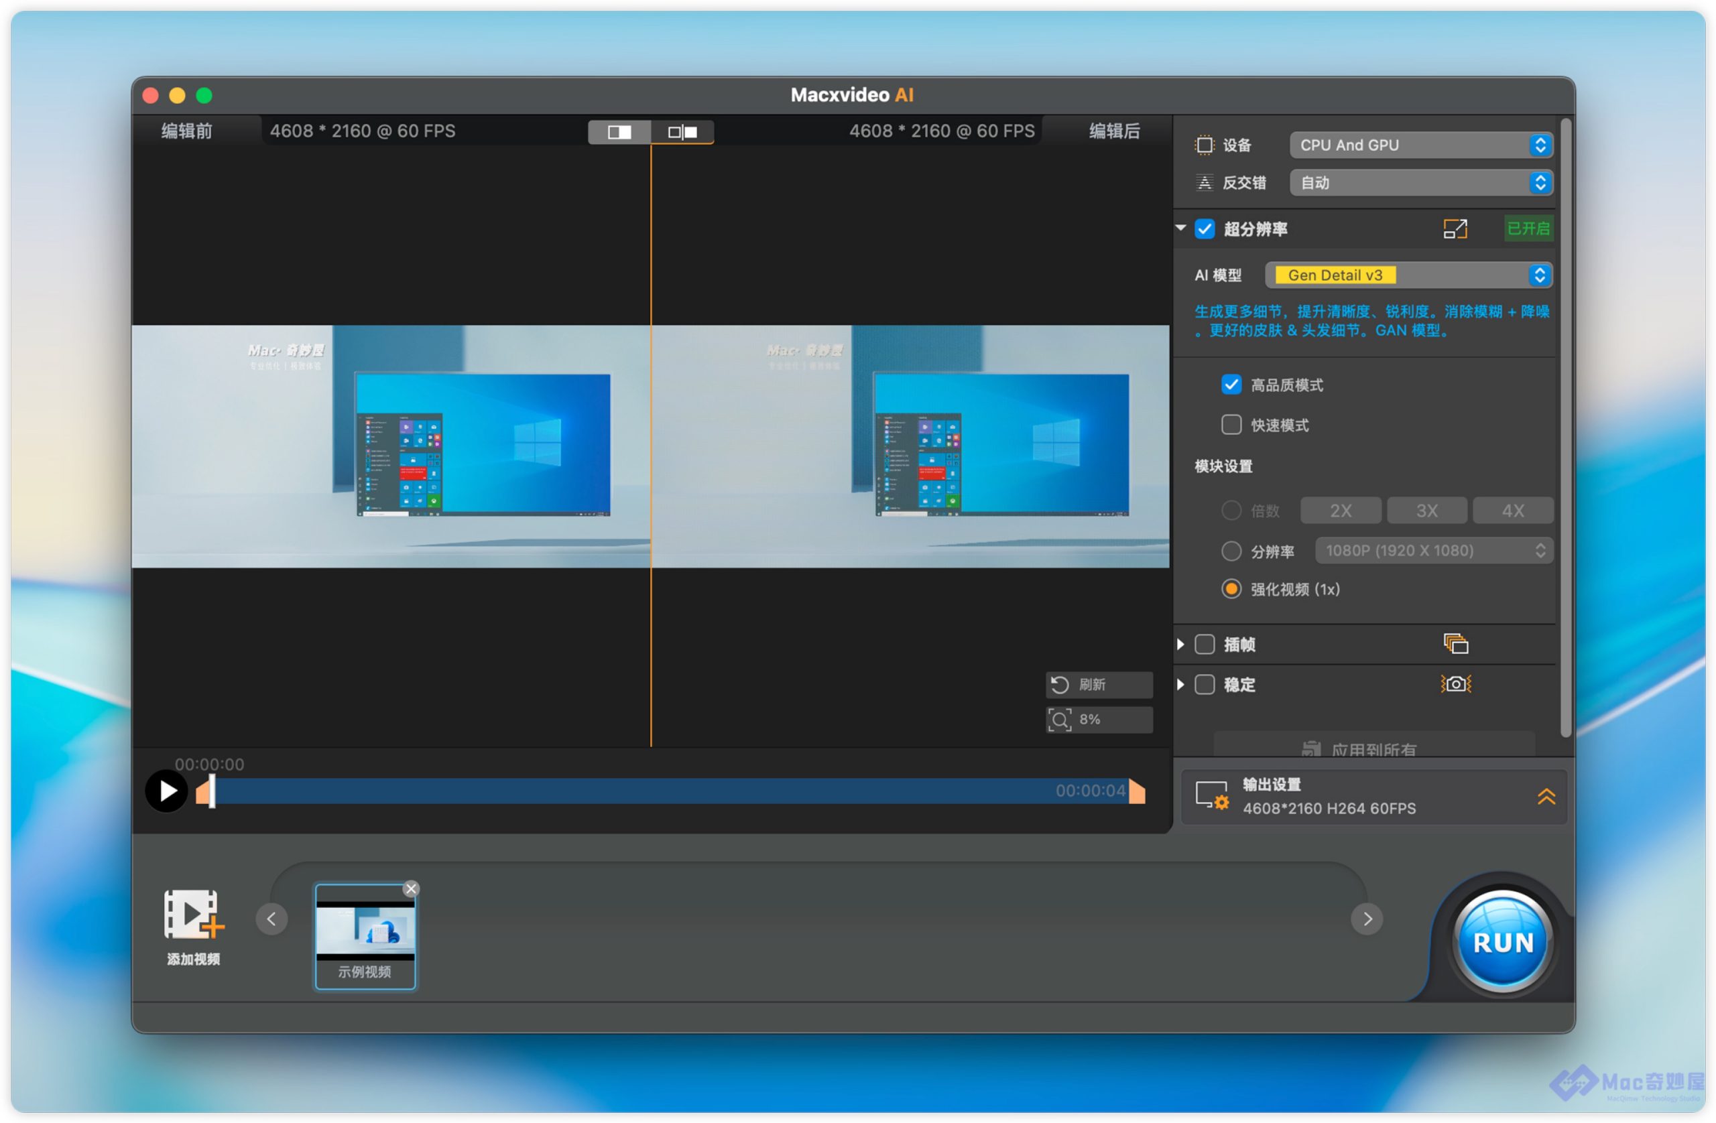Select the split-view compare mode icon
1716x1123 pixels.
(619, 132)
